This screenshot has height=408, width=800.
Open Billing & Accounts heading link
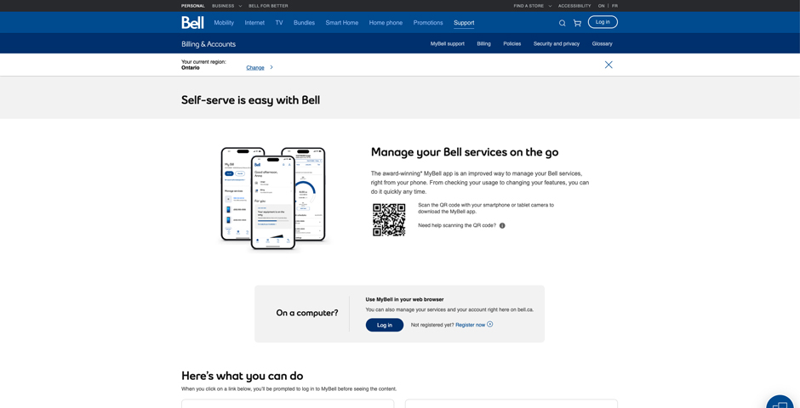point(209,44)
